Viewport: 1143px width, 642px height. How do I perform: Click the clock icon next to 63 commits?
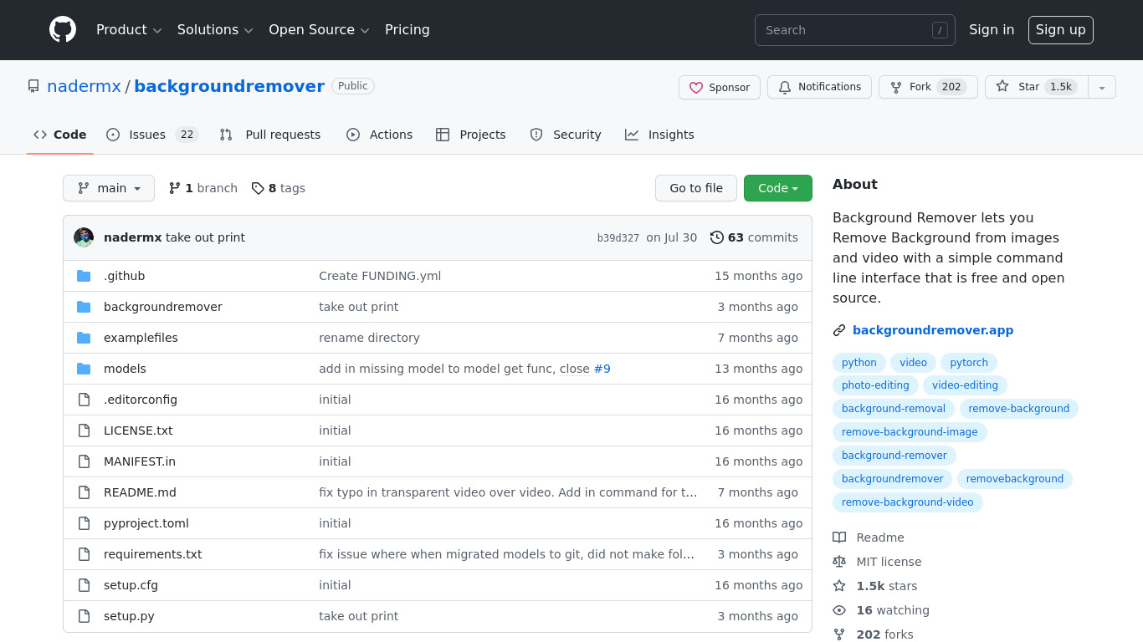[x=717, y=237]
